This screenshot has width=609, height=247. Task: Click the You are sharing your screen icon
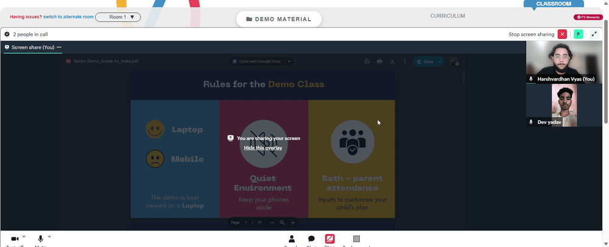tap(231, 138)
